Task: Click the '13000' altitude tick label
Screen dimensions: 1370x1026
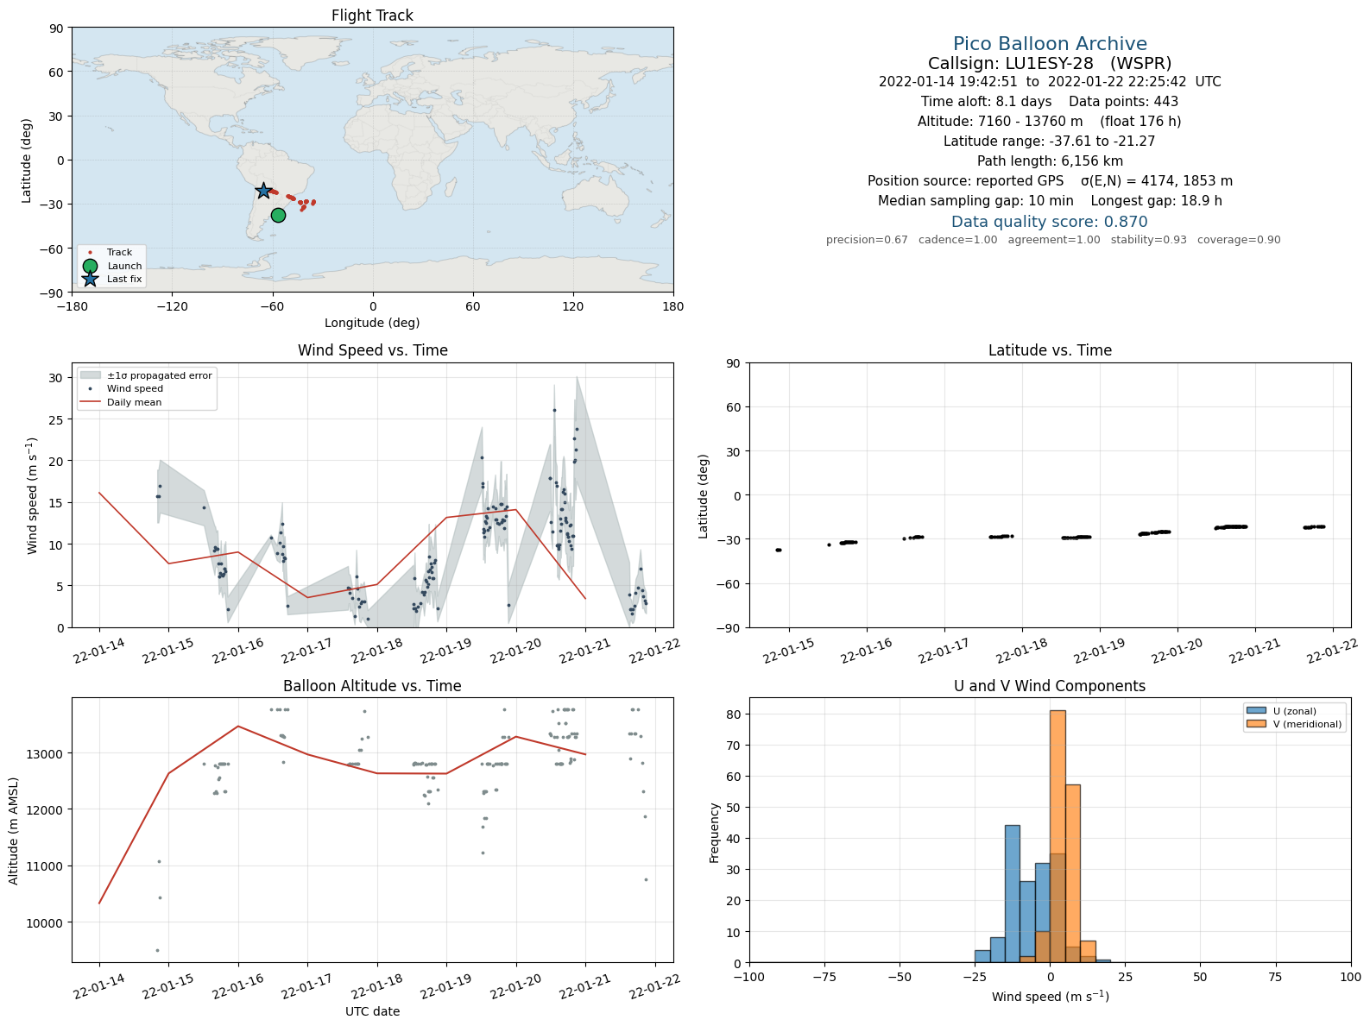Action: tap(47, 753)
